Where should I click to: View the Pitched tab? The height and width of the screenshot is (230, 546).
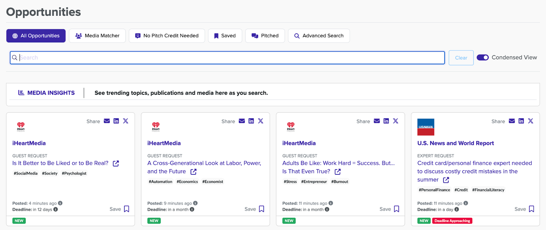tap(265, 36)
